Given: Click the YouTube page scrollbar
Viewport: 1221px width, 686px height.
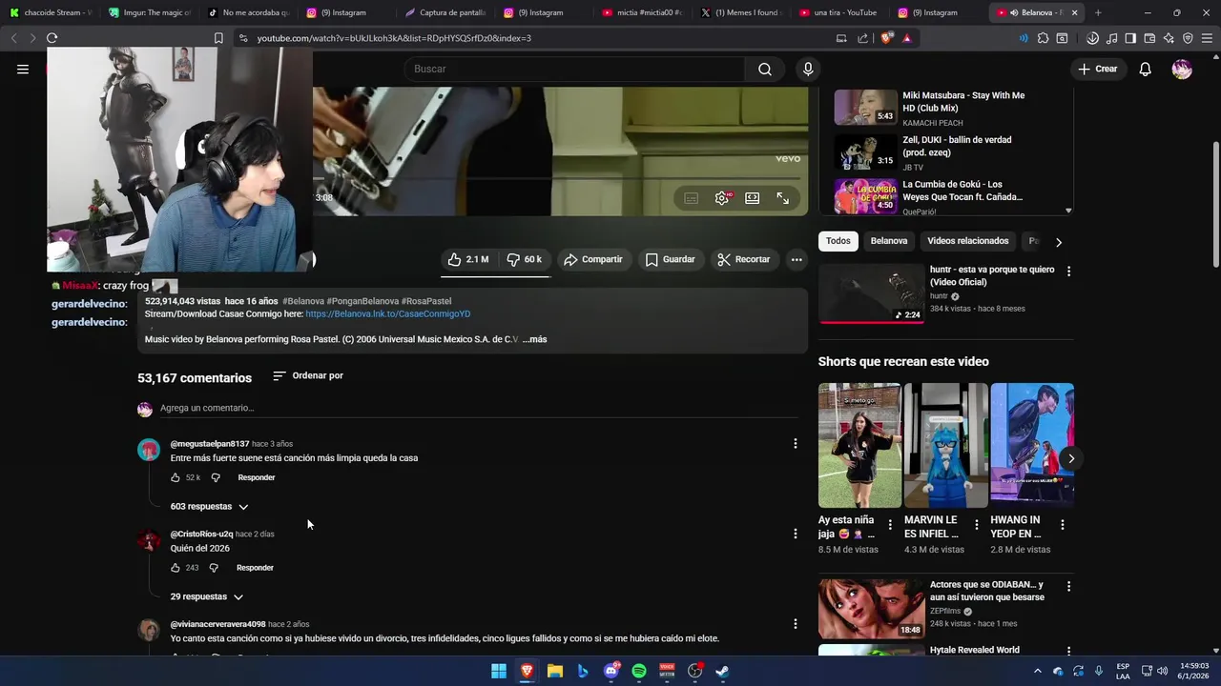Looking at the screenshot, I should coord(1215,205).
